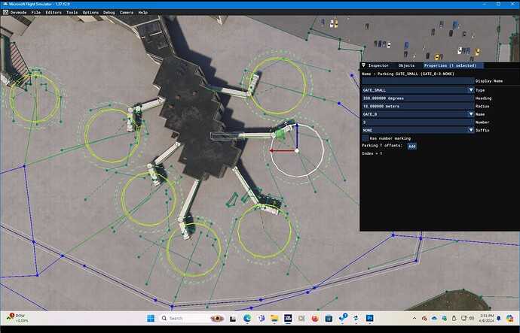Open Microsoft Store from the taskbar
The height and width of the screenshot is (333, 520).
pos(329,318)
